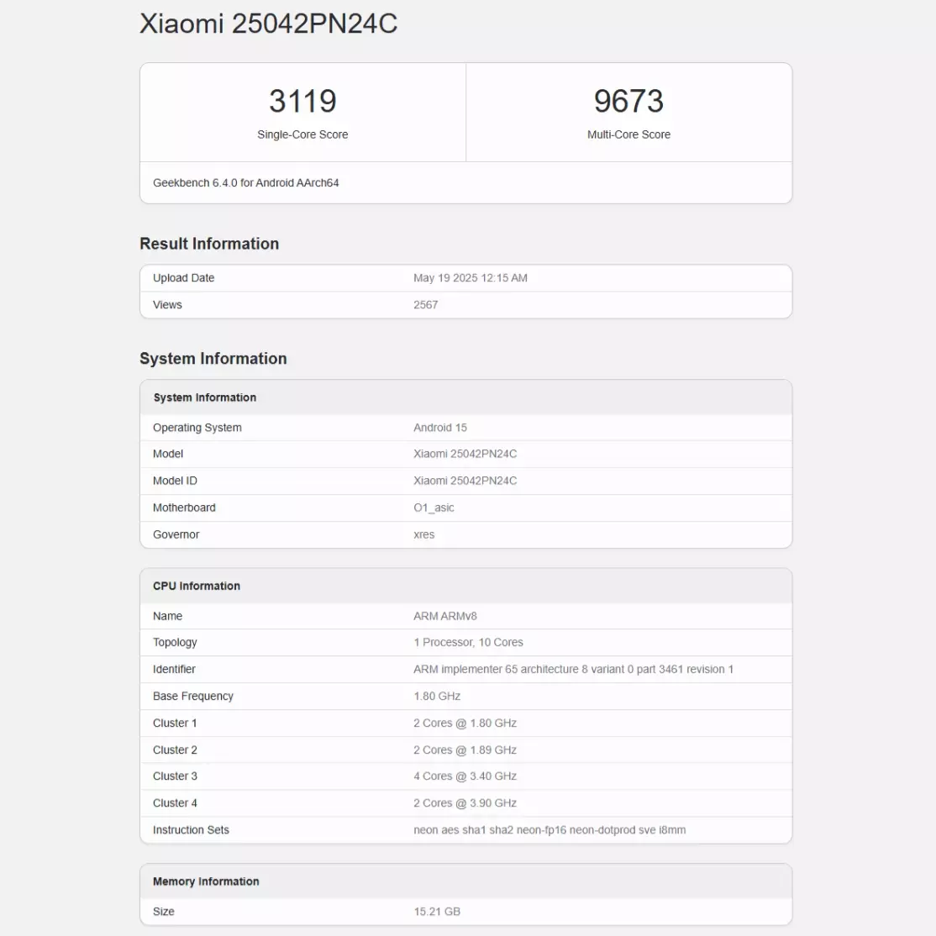Click the Views label

point(167,304)
